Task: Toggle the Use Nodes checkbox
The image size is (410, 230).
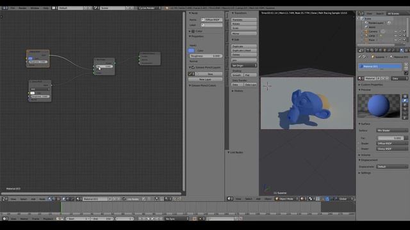Action: tap(124, 199)
